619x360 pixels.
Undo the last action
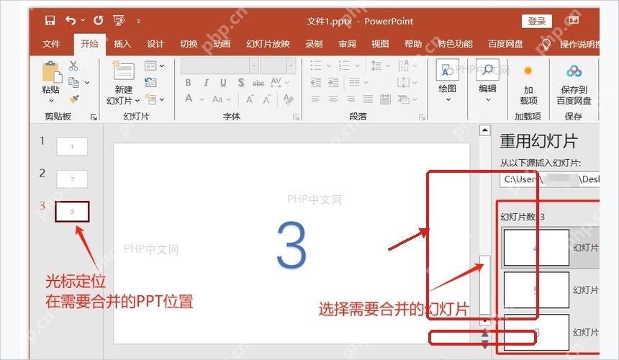[x=71, y=21]
